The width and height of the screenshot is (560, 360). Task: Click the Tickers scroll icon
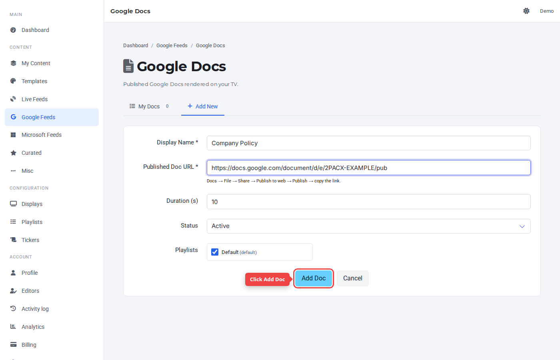13,240
